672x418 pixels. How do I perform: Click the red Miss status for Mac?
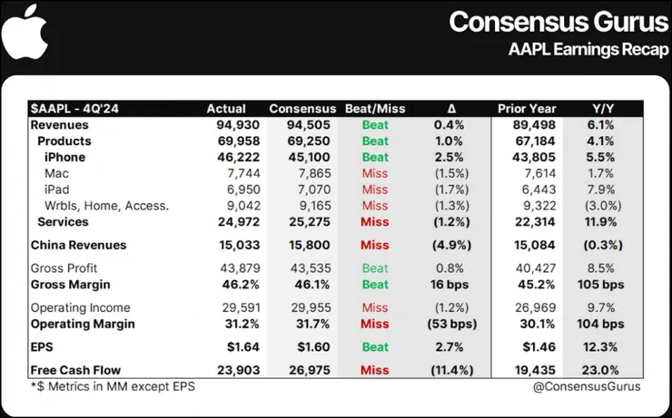click(x=375, y=173)
